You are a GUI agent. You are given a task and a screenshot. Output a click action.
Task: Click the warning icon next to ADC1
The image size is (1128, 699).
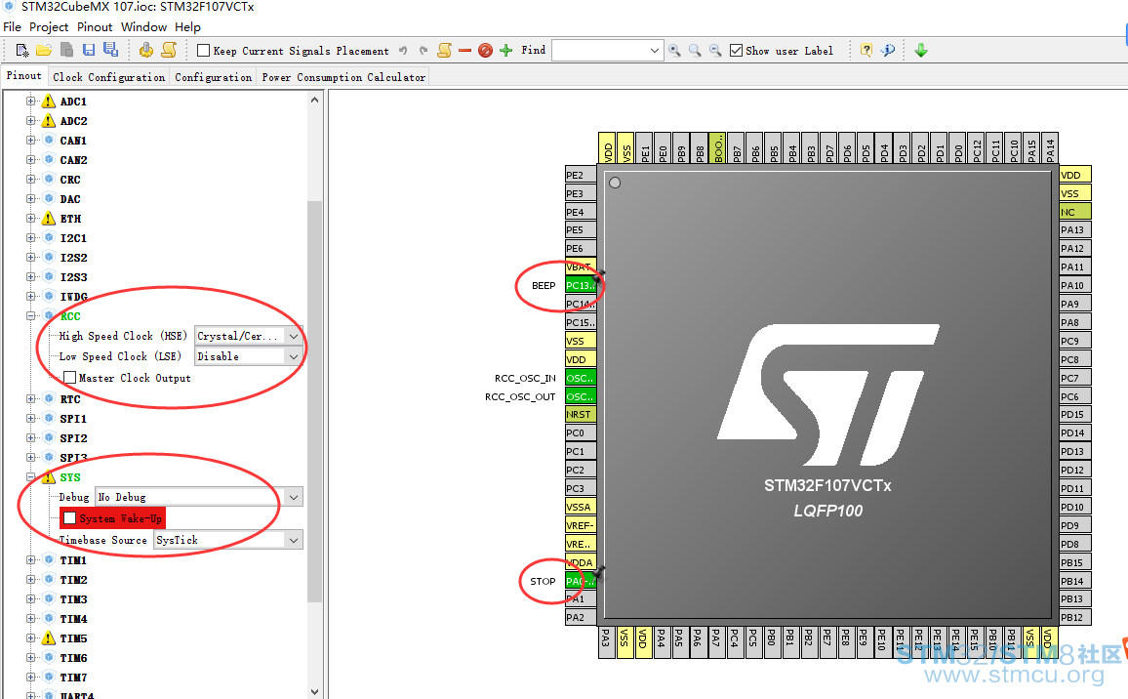(48, 102)
